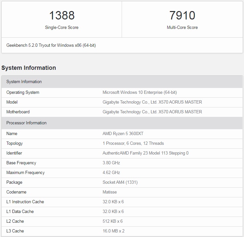Click the Geekbench 5.2.0 Tryout version text
The image size is (244, 237).
point(51,45)
